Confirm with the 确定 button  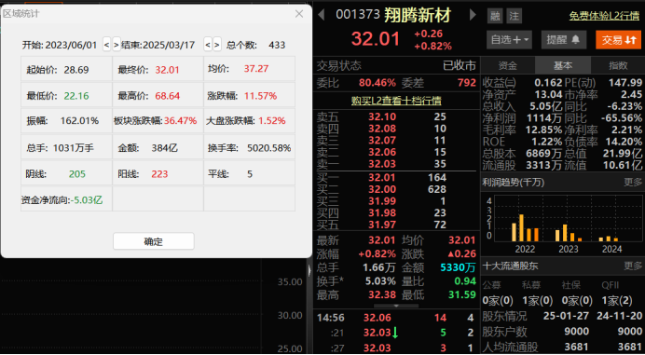[154, 241]
